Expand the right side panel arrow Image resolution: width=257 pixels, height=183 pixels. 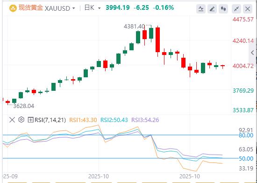253,53
